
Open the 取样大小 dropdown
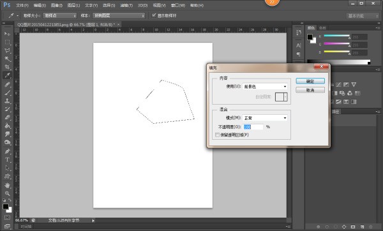coord(60,15)
